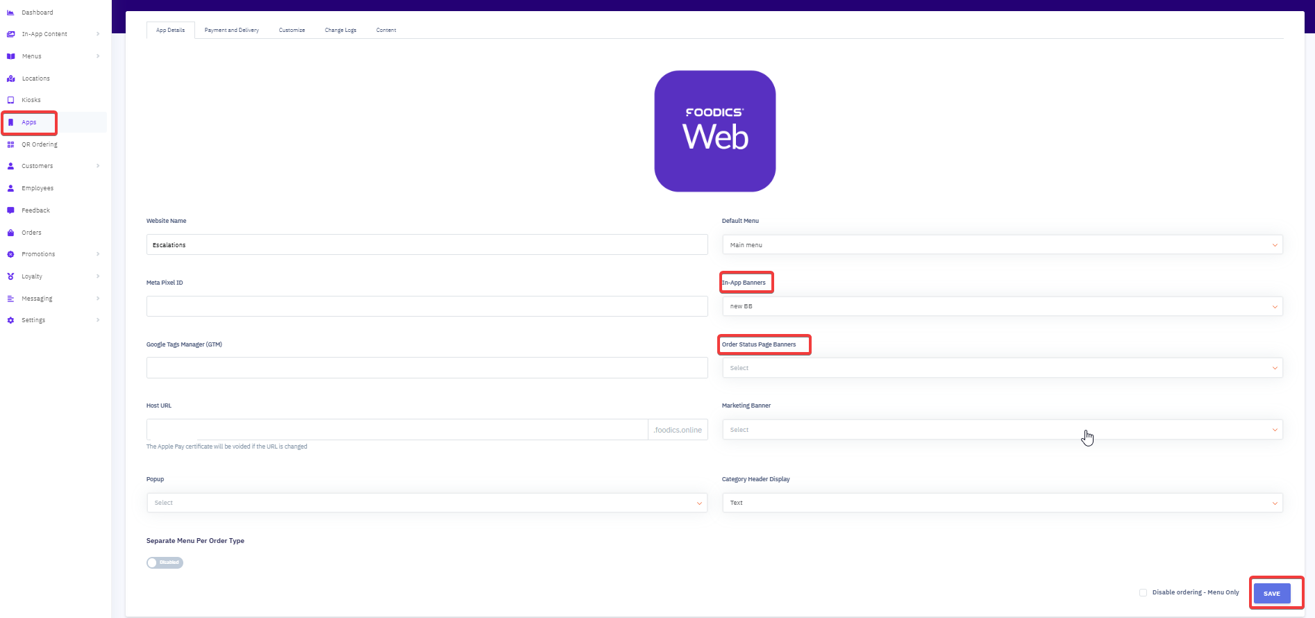
Task: Click the Website Name input field
Action: (426, 245)
